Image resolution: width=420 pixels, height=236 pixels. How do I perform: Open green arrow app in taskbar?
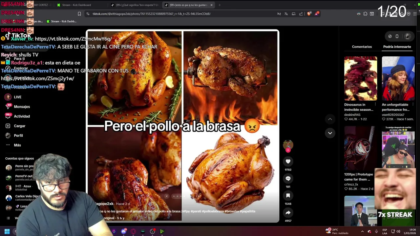162,231
